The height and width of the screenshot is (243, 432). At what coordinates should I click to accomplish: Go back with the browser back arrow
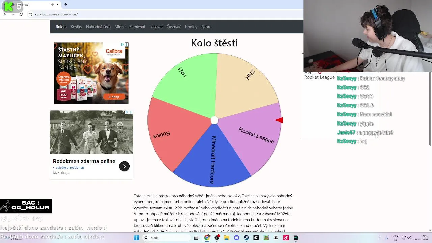point(5,14)
